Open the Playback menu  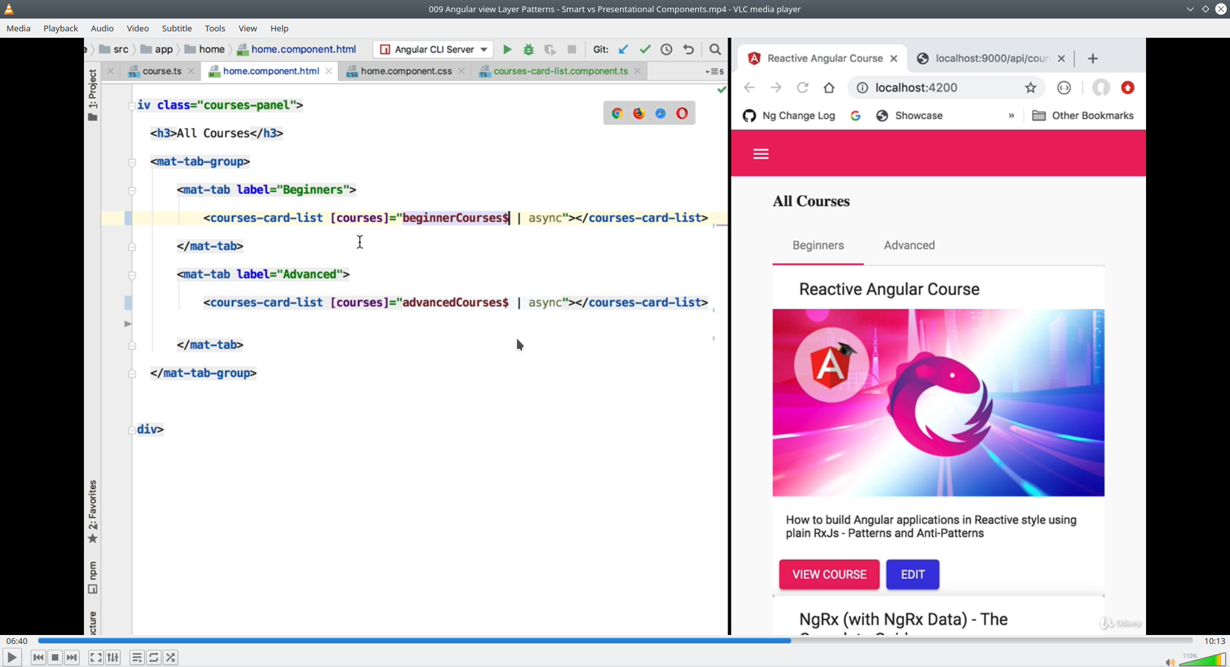[61, 28]
